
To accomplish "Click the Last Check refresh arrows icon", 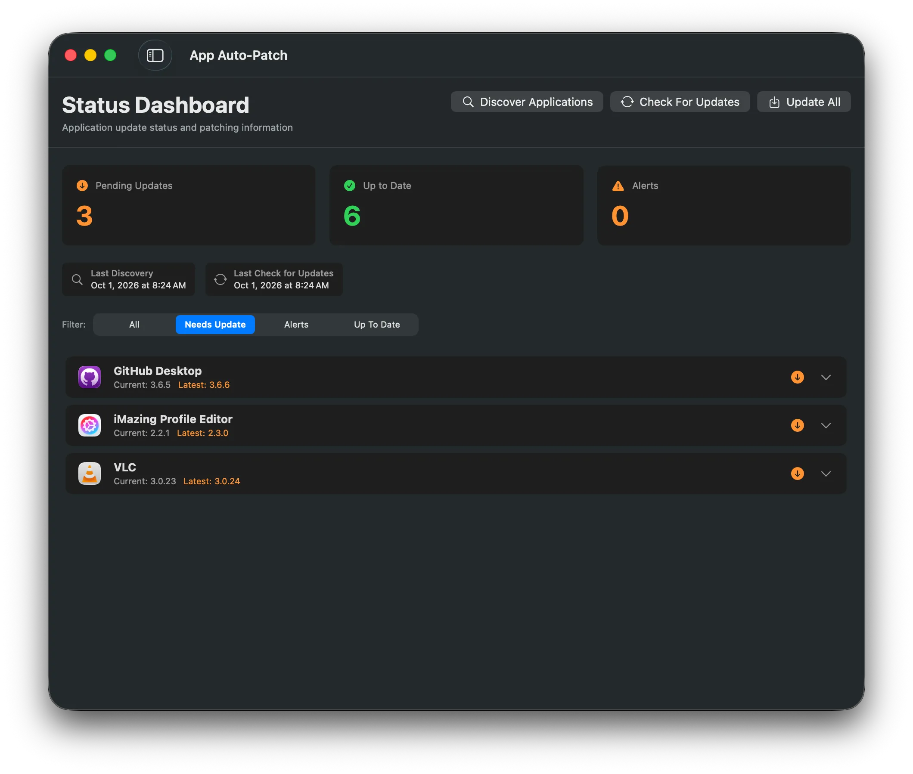I will tap(220, 279).
